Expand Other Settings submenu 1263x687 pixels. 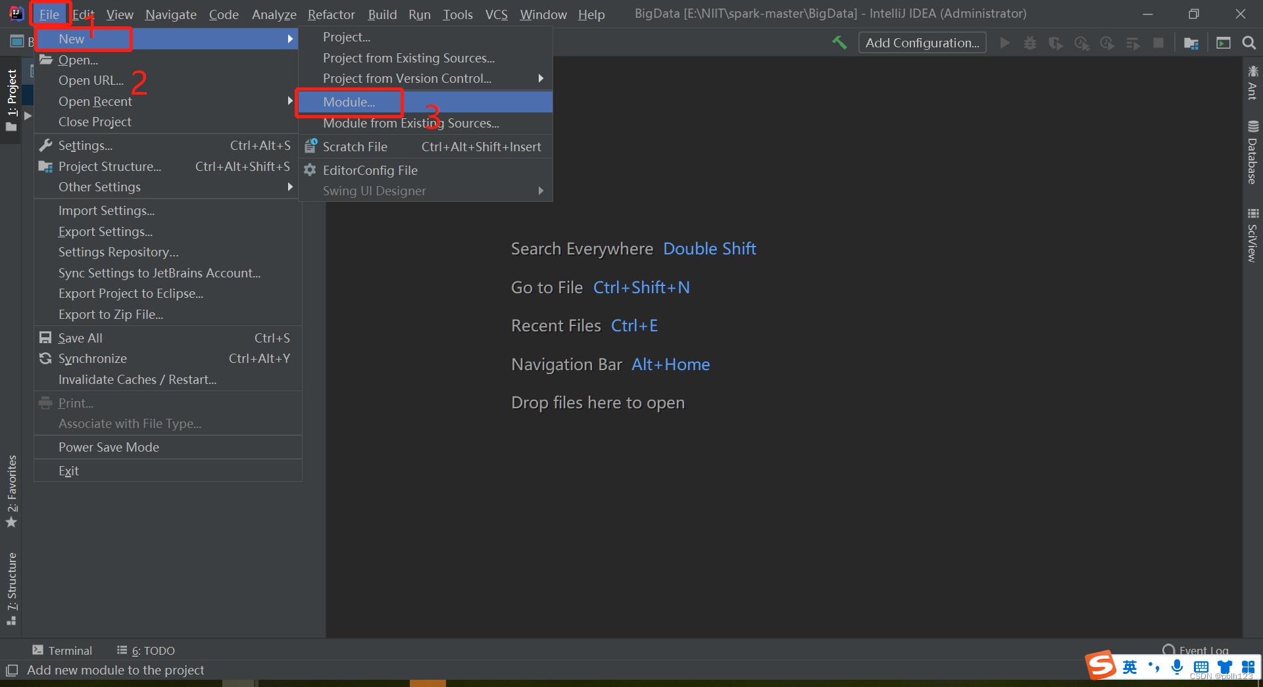[x=290, y=187]
